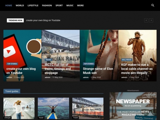160x120 pixels.
Task: Open Indian Railways thumbnail in Travel guides
Action: coord(88,108)
